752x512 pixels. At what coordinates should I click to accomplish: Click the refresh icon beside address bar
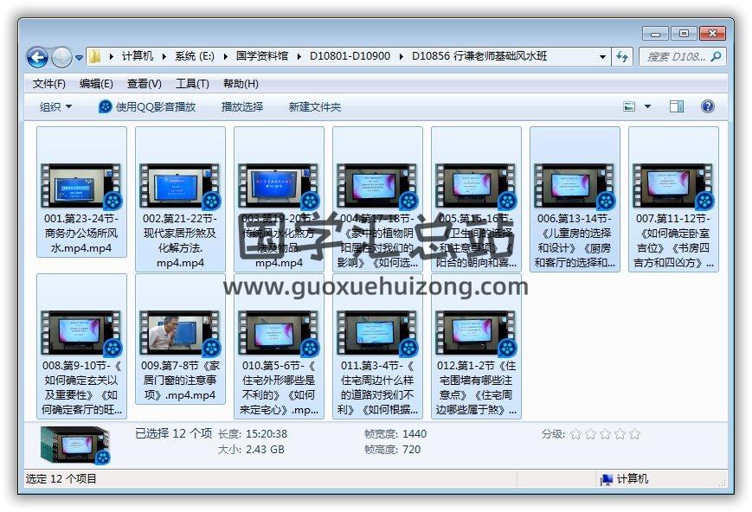(x=622, y=57)
